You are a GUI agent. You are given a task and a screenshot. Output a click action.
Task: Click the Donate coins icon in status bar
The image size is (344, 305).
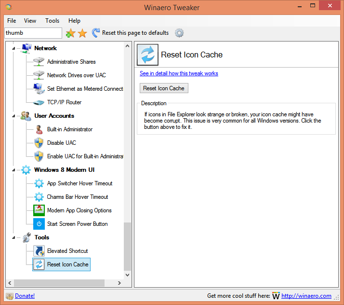[10, 296]
